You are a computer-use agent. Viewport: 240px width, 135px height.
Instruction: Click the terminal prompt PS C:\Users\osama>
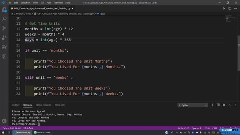(24, 124)
